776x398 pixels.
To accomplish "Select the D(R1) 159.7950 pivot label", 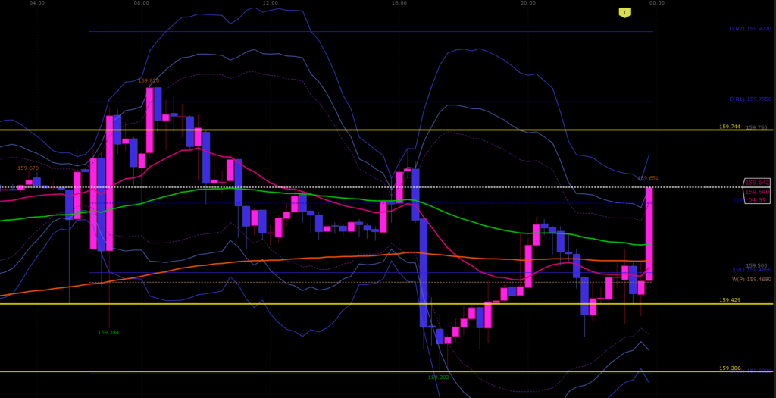I will [x=749, y=99].
